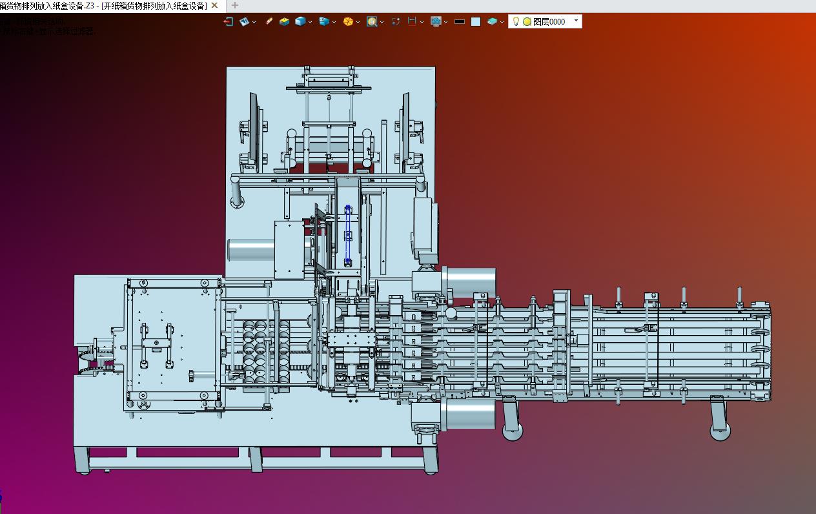This screenshot has width=816, height=514.
Task: Select the 开纸箱货物排列放入纸盒设备 document tab
Action: coord(103,5)
